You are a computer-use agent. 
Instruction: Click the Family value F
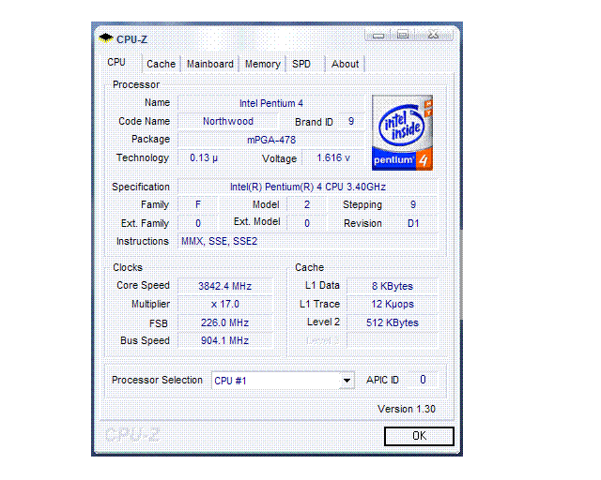(x=198, y=204)
